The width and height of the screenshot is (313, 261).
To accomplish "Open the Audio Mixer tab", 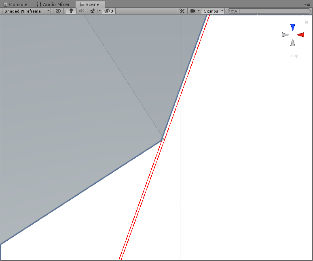I will (53, 4).
